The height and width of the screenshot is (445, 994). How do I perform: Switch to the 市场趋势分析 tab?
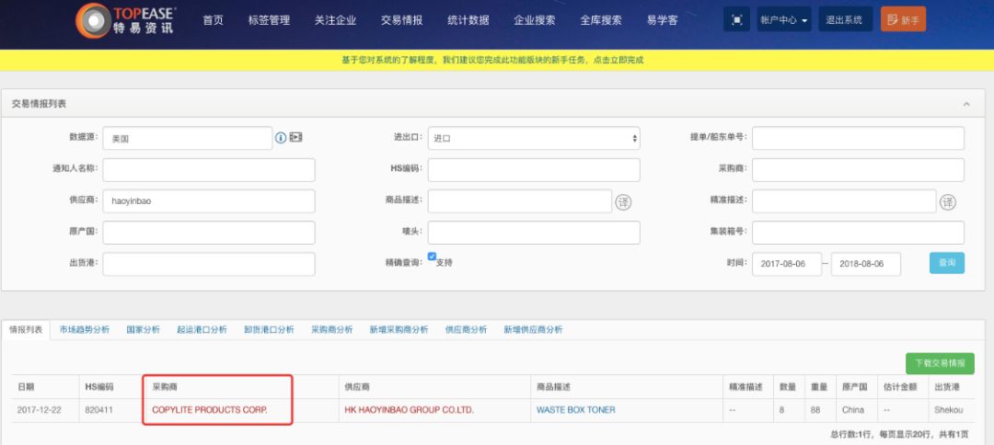tap(85, 329)
